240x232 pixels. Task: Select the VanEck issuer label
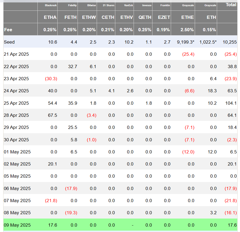pos(128,5)
